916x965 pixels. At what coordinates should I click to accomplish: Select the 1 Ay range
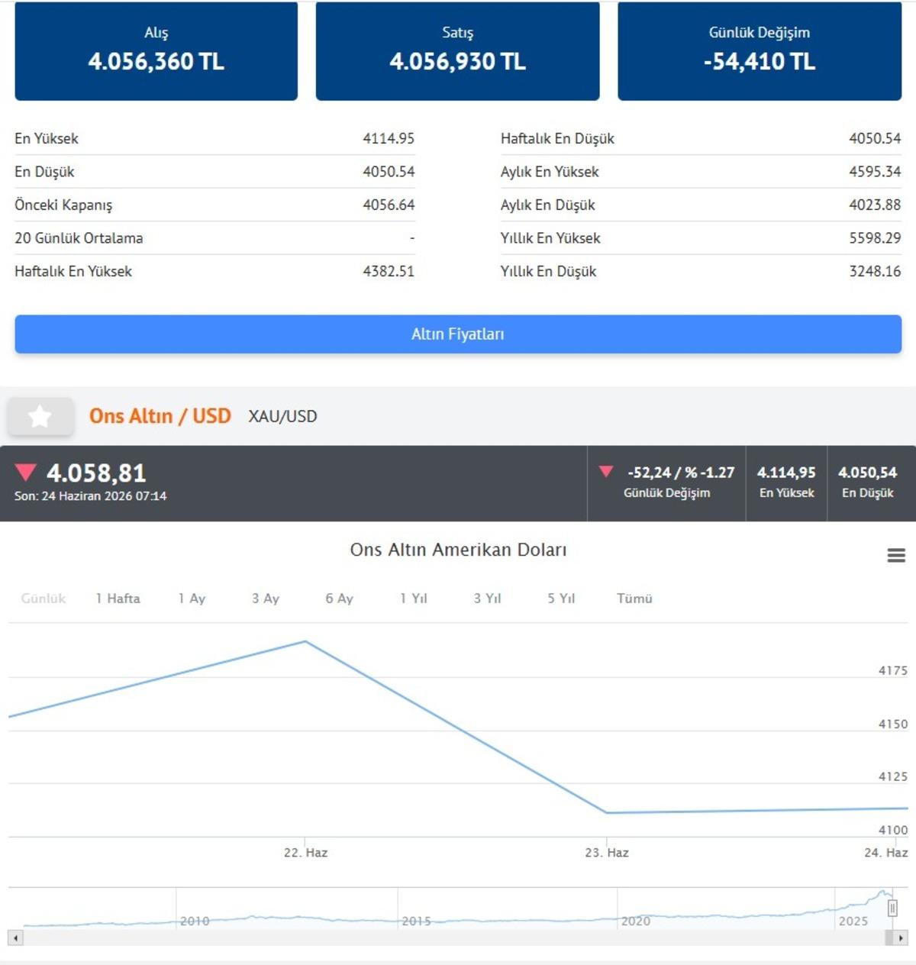[x=192, y=599]
